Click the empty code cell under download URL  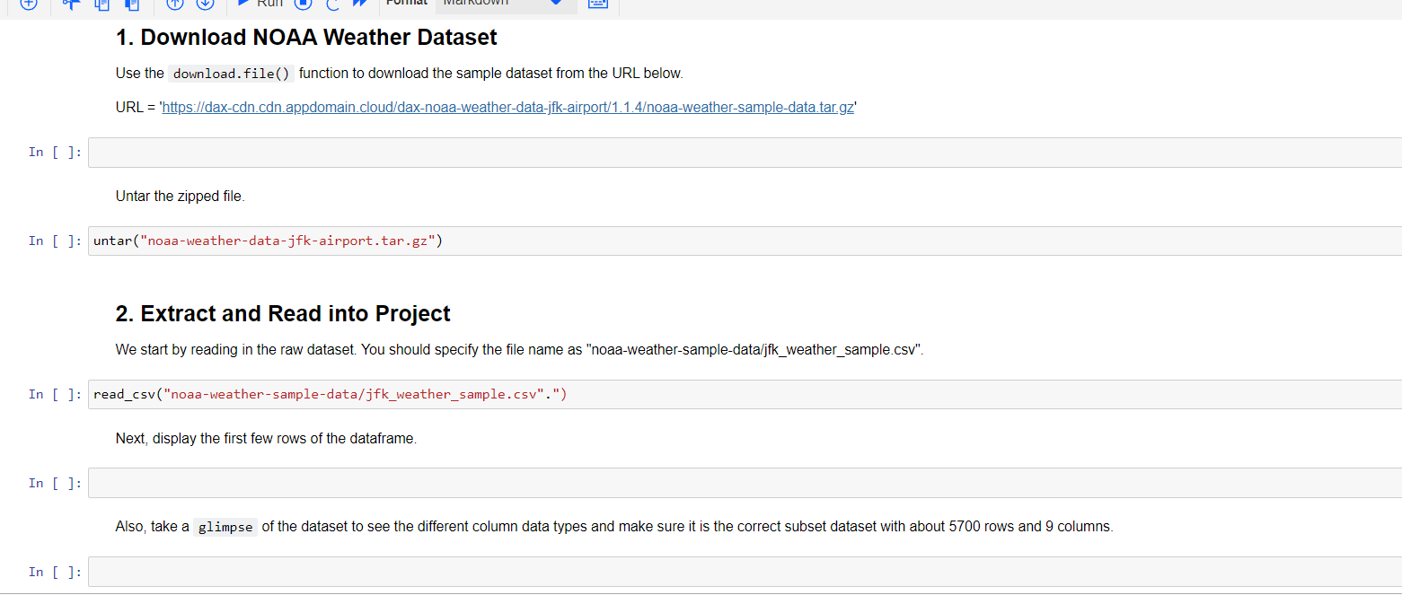(744, 153)
